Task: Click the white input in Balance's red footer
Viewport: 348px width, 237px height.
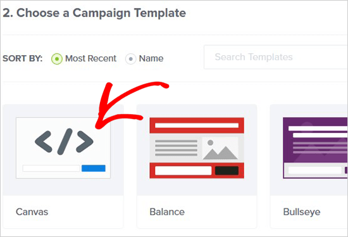Action: click(x=183, y=170)
